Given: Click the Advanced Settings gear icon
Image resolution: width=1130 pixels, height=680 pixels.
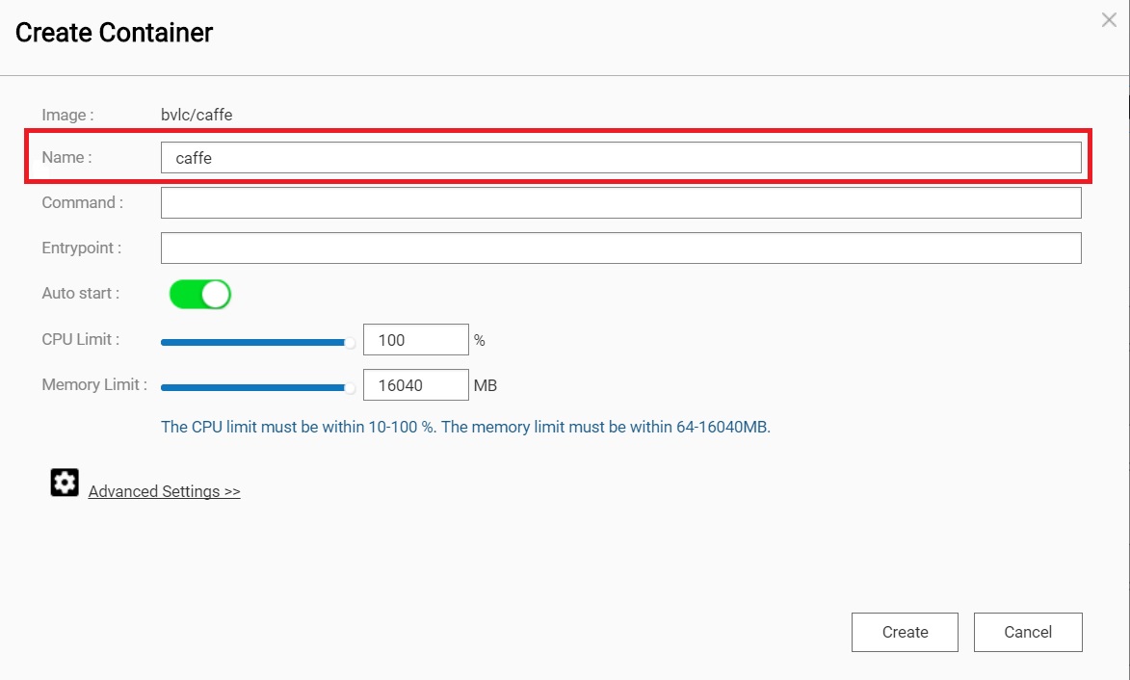Looking at the screenshot, I should (x=65, y=483).
